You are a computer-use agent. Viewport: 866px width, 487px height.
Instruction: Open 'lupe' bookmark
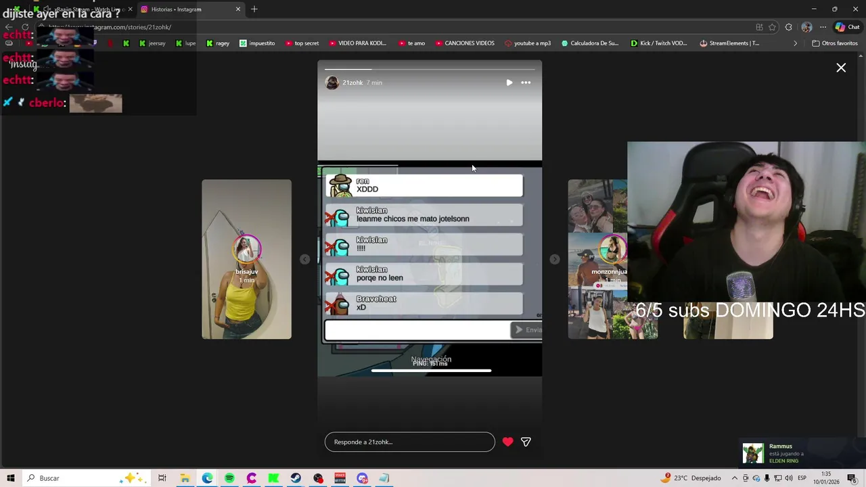[185, 43]
